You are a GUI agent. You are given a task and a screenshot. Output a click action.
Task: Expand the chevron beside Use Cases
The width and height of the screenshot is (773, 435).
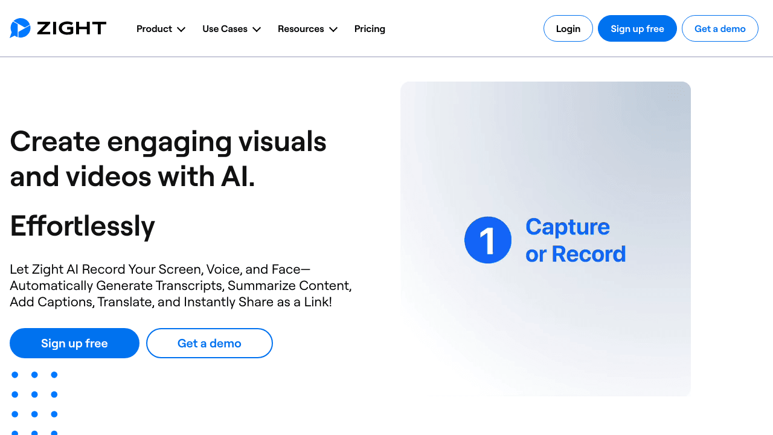(257, 30)
